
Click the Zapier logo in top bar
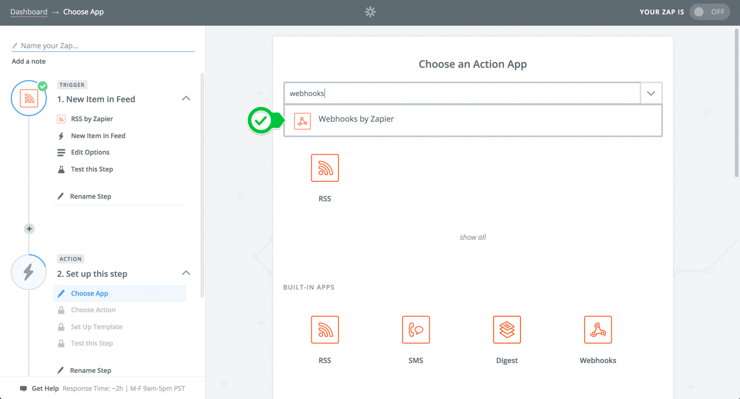370,12
